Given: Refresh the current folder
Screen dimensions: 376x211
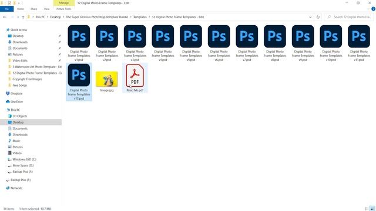Looking at the screenshot, I should pyautogui.click(x=318, y=17).
